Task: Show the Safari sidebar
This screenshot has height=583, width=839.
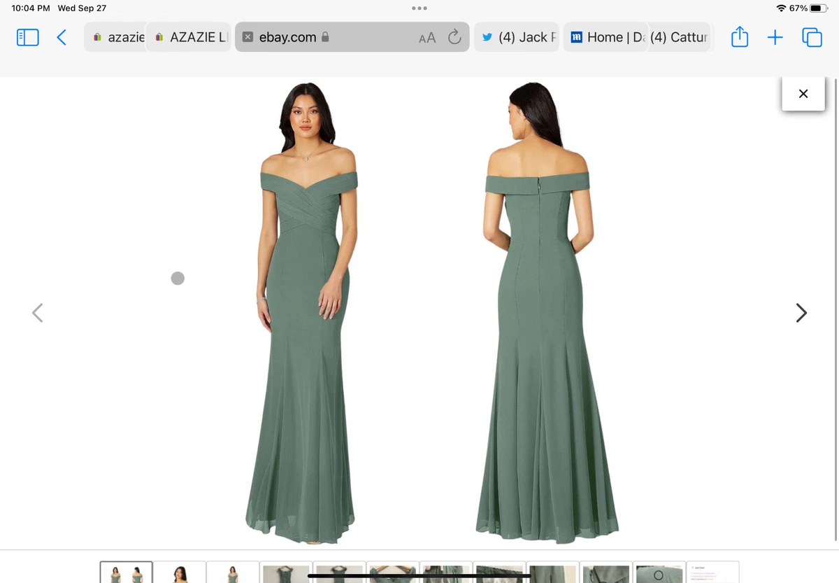Action: 27,37
